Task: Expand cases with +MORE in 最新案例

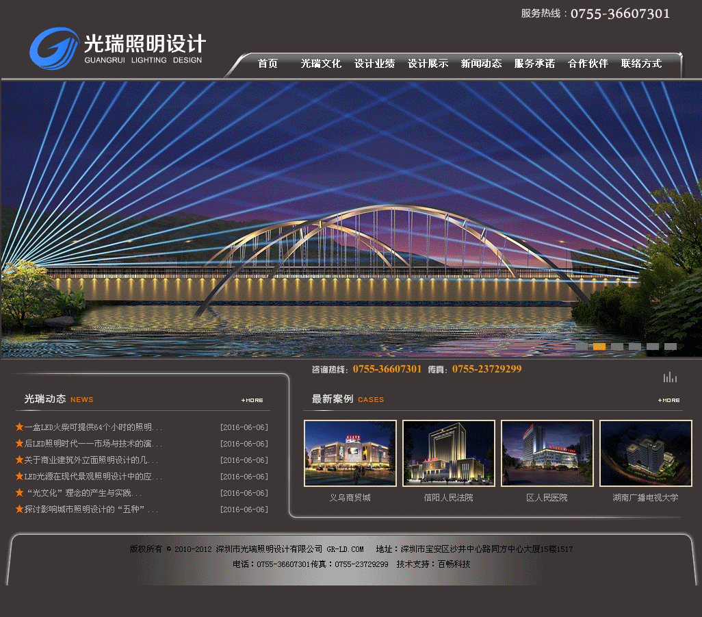Action: tap(668, 400)
